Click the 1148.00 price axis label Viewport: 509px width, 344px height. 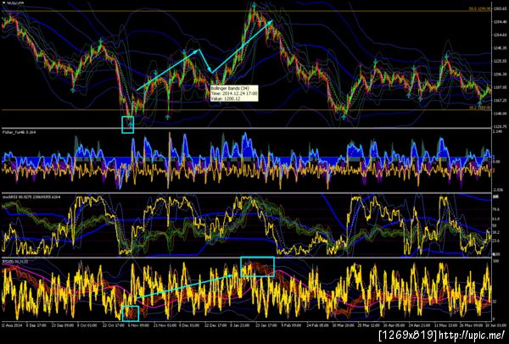coord(500,114)
